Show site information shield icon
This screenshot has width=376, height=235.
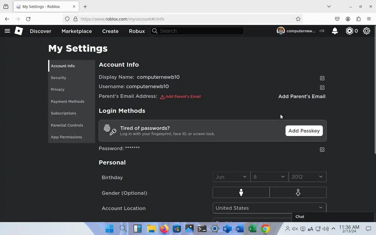(x=67, y=19)
